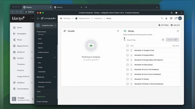The height and width of the screenshot is (109, 195).
Task: Open user avatar menu A
Action: click(180, 18)
